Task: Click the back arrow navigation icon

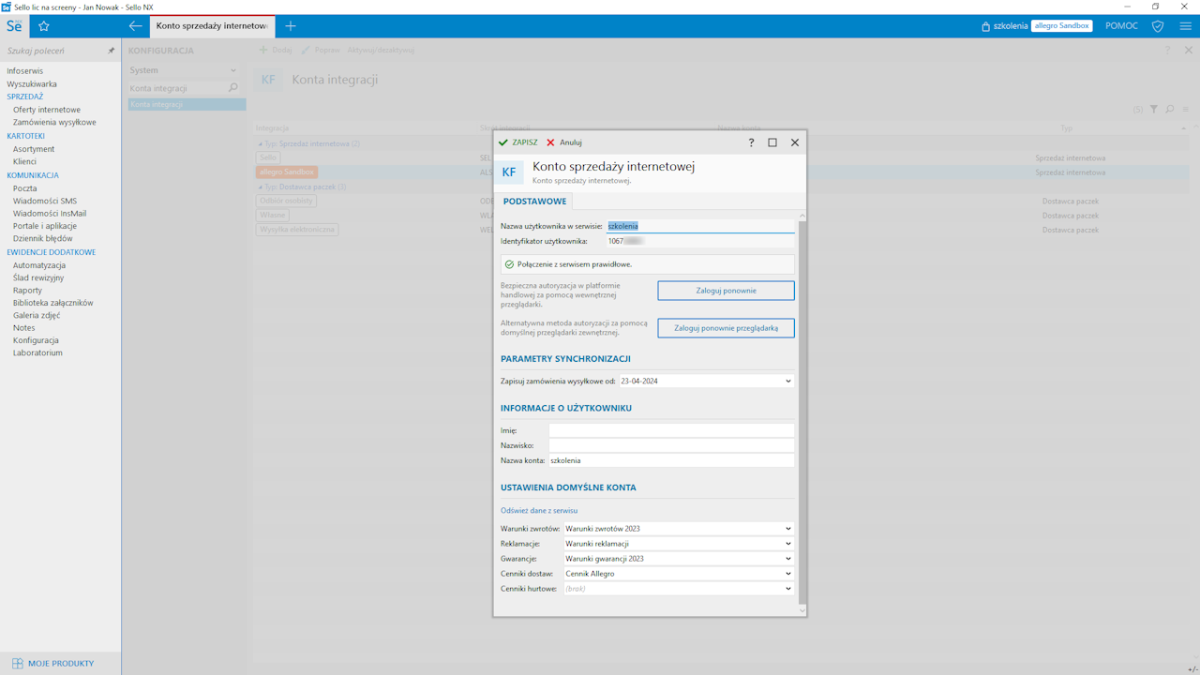Action: [x=136, y=26]
